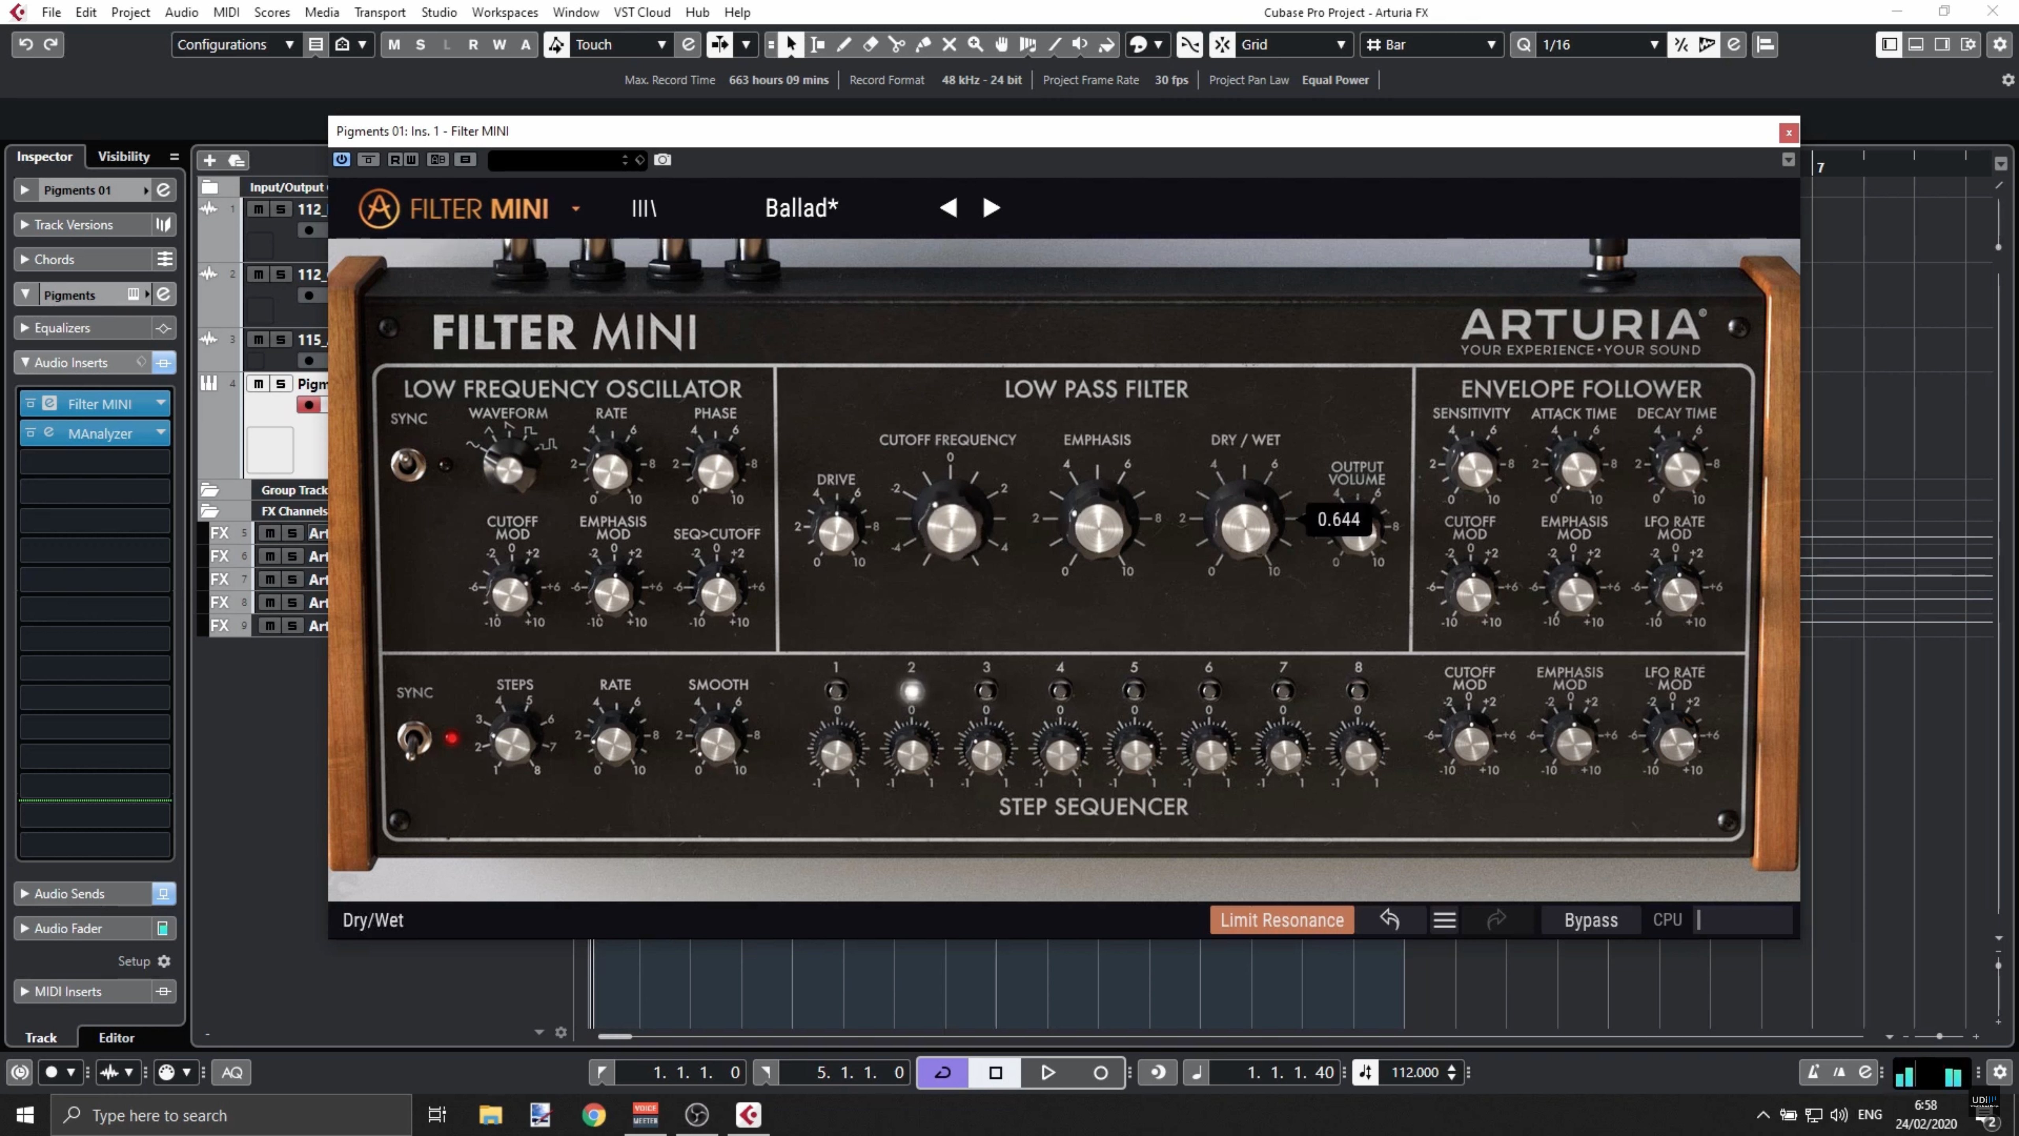Click plugin snapshot camera icon
2019x1136 pixels.
662,159
